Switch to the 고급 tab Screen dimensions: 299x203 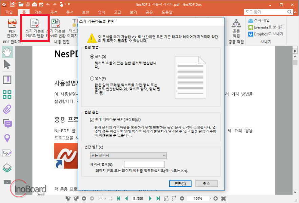(117, 12)
